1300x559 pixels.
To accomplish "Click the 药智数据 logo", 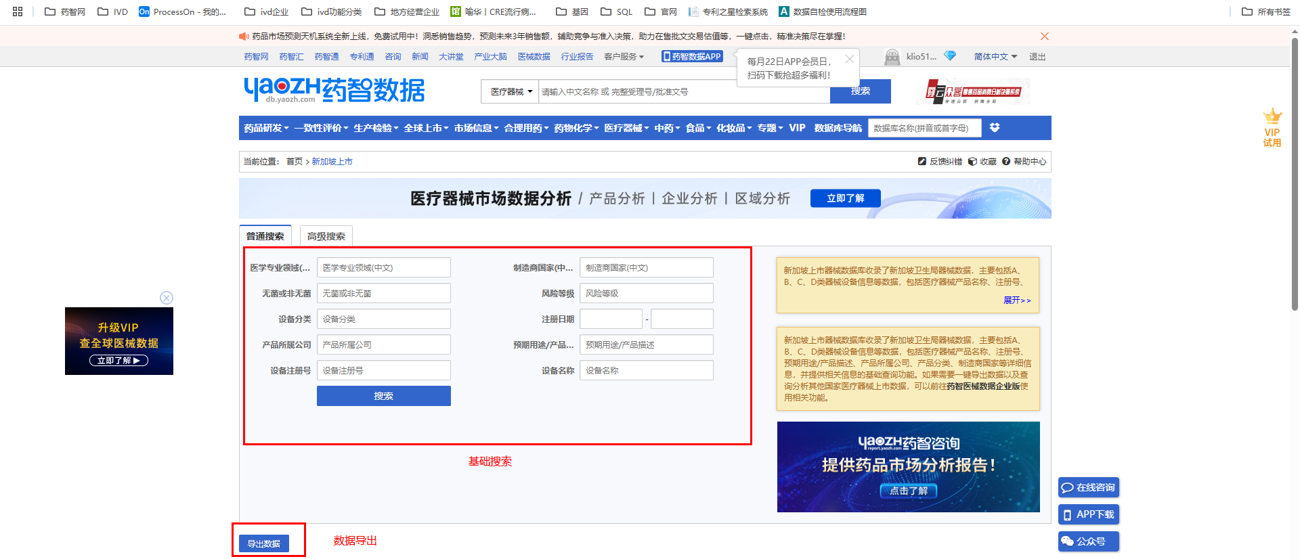I will pyautogui.click(x=334, y=90).
